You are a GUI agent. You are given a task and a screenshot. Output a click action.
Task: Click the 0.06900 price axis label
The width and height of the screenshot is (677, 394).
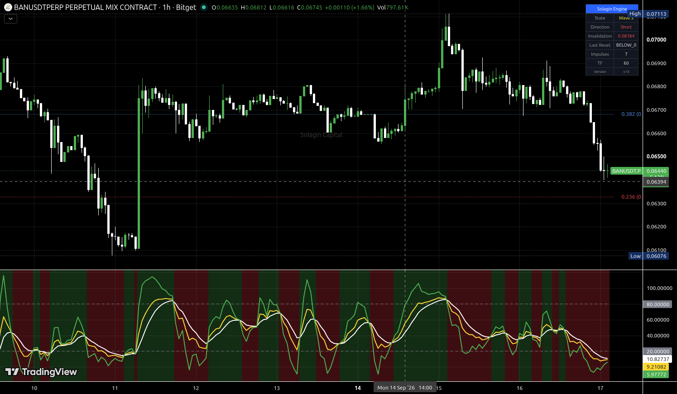(656, 63)
